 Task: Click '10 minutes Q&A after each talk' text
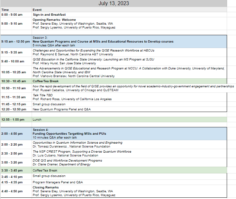click(55, 138)
